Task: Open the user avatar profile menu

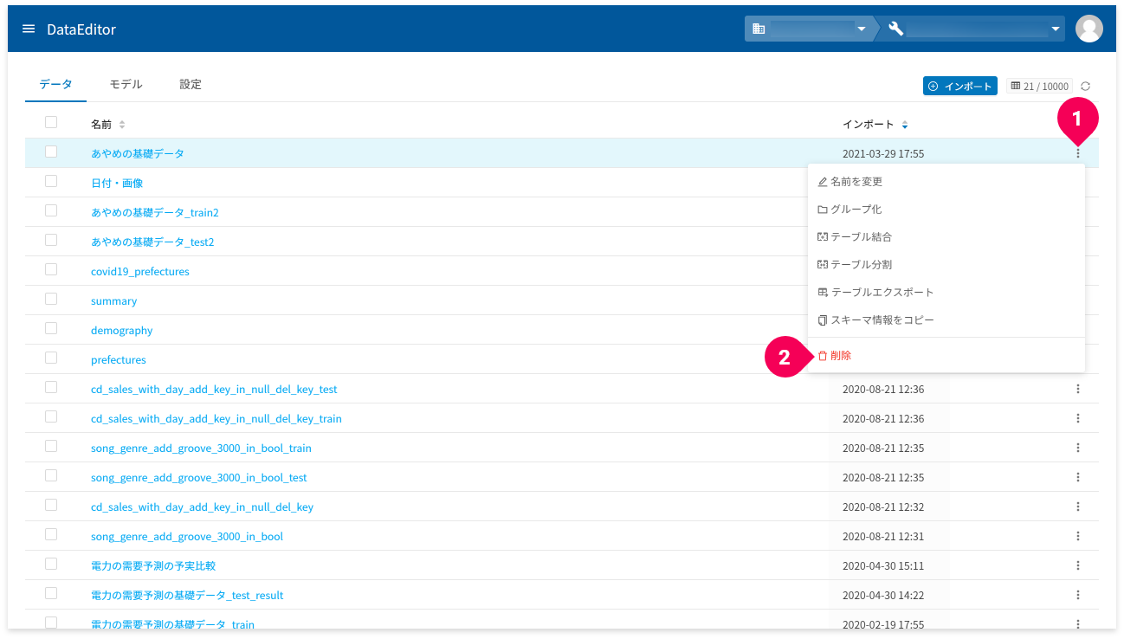Action: click(x=1088, y=29)
